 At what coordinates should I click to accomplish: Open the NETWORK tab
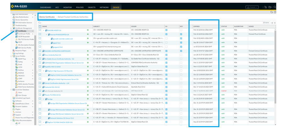click(104, 8)
